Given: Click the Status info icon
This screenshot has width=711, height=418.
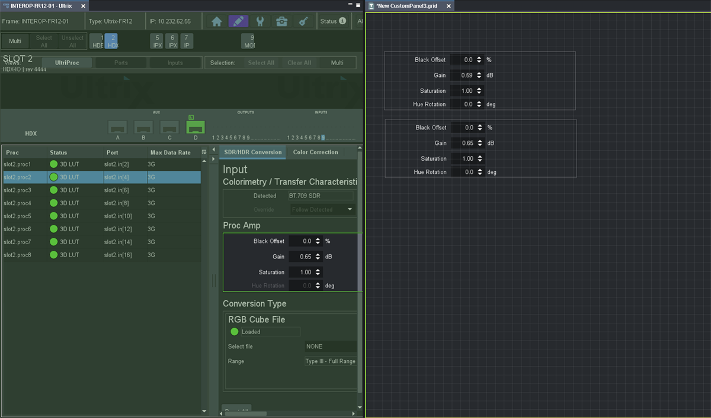Looking at the screenshot, I should point(342,21).
